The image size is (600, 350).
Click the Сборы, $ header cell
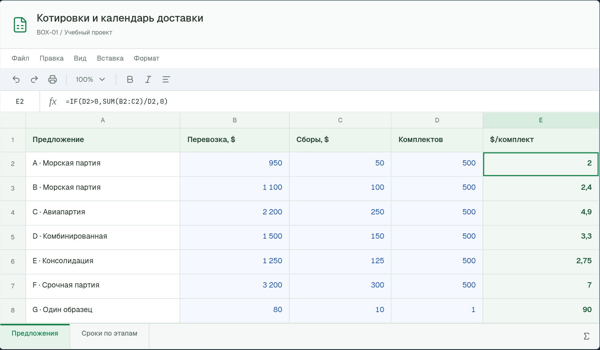(x=340, y=140)
